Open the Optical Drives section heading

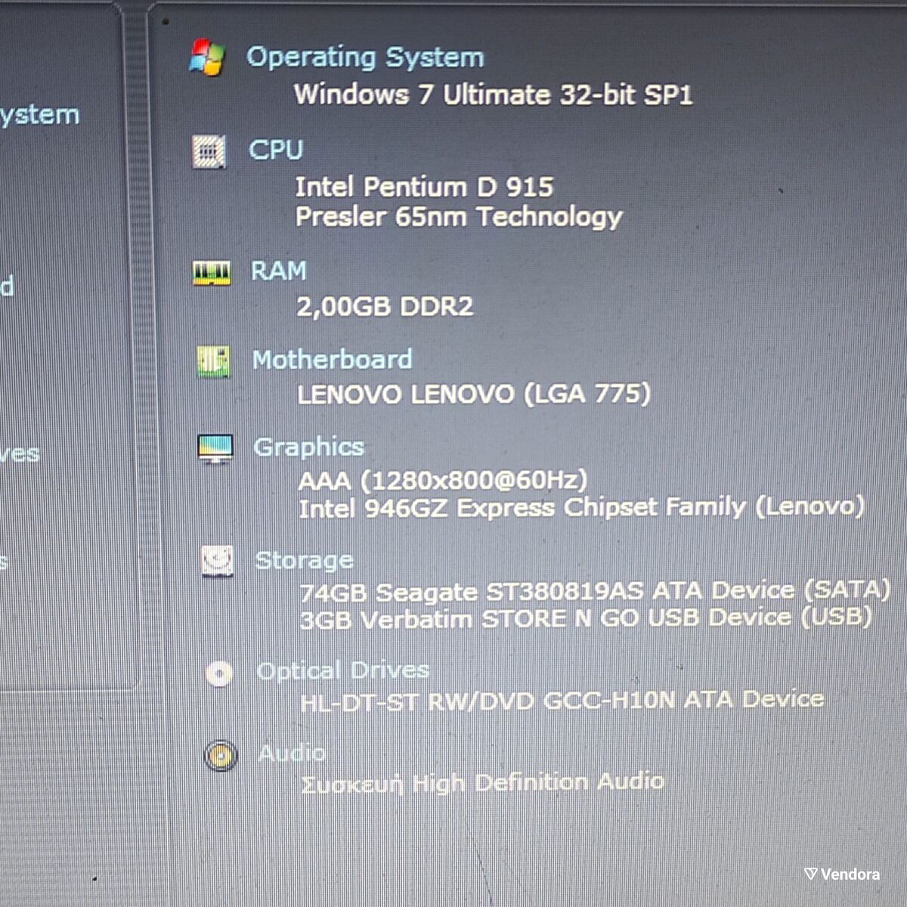[x=343, y=670]
